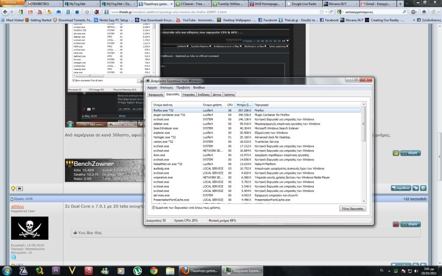Click the athlos username link
This screenshot has height=276, width=442.
point(17,207)
